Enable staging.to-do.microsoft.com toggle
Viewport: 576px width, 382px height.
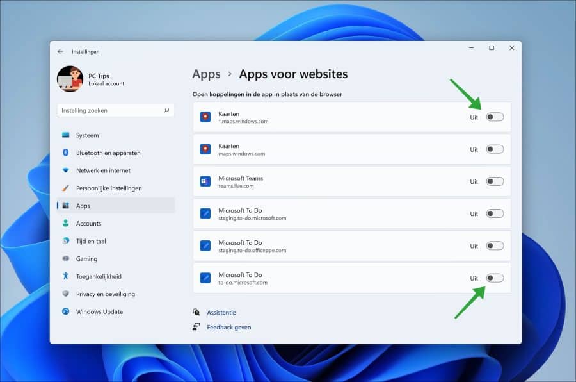pyautogui.click(x=495, y=213)
